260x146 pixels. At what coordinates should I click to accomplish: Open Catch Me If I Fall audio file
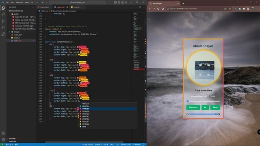click(25, 17)
